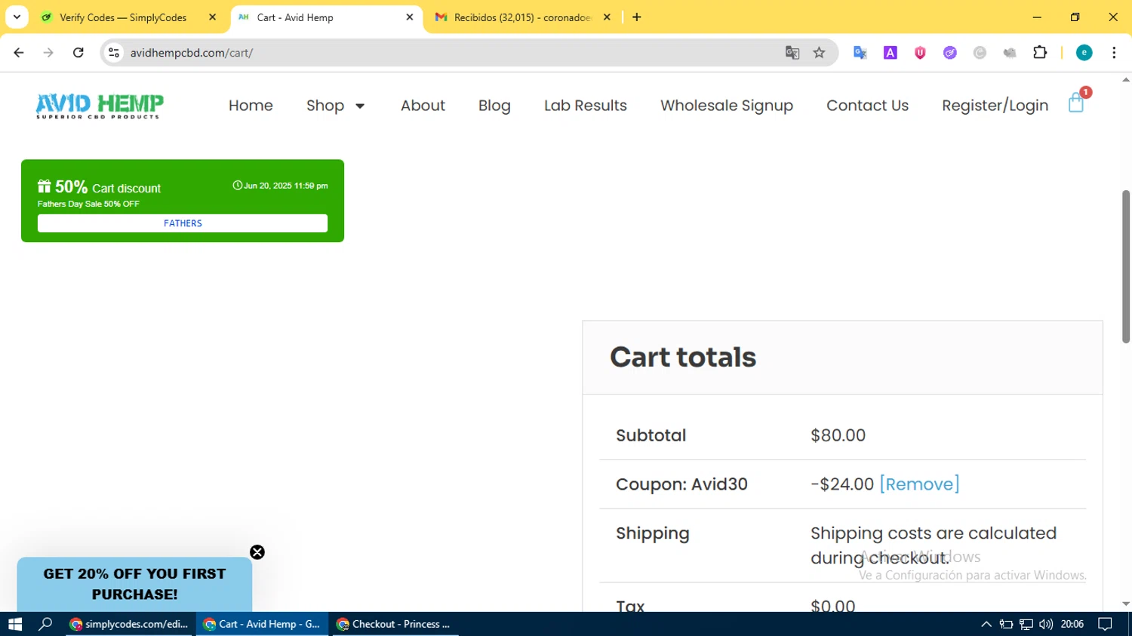Viewport: 1132px width, 636px height.
Task: Go to the Home page link
Action: click(x=251, y=106)
